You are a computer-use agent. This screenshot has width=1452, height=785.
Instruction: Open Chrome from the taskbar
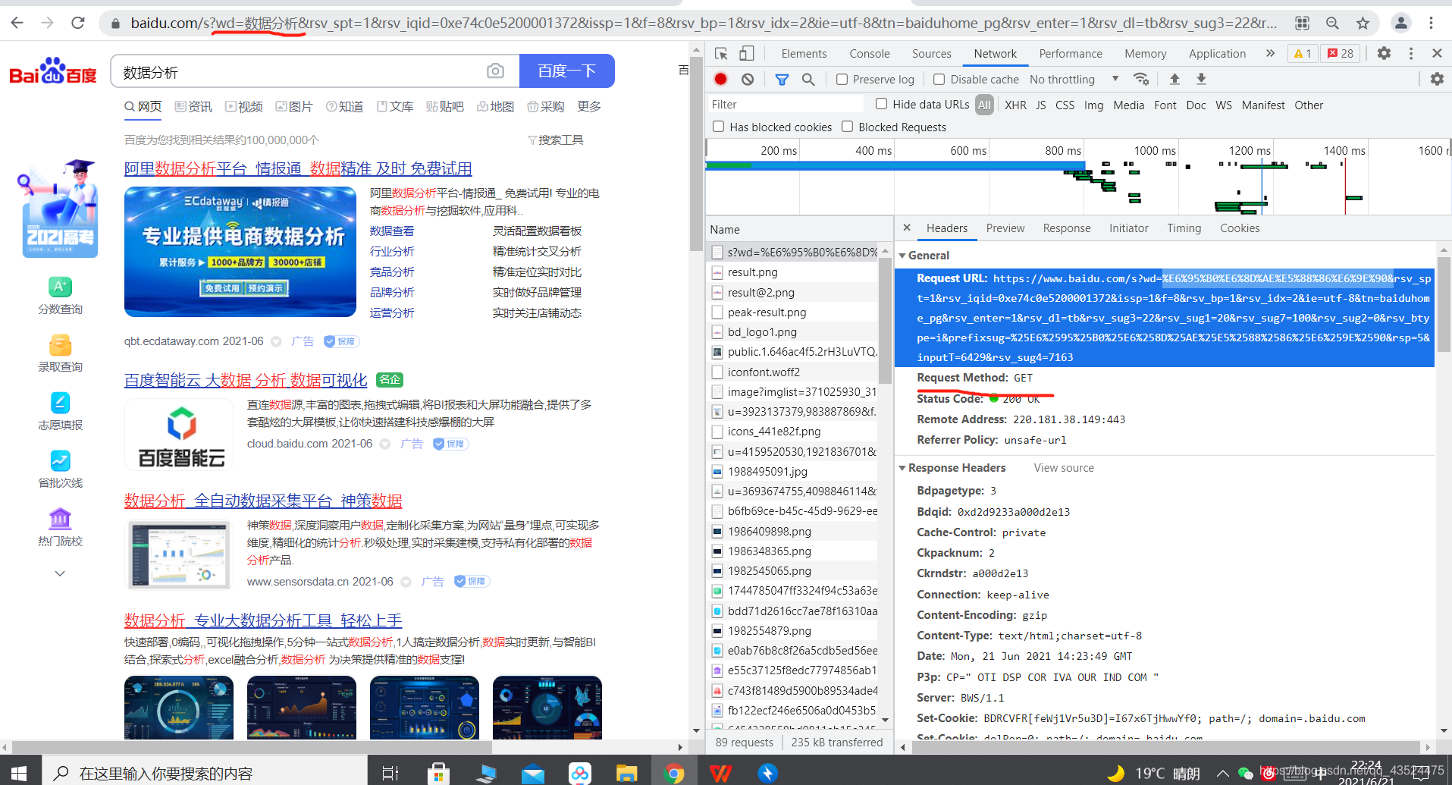[673, 773]
